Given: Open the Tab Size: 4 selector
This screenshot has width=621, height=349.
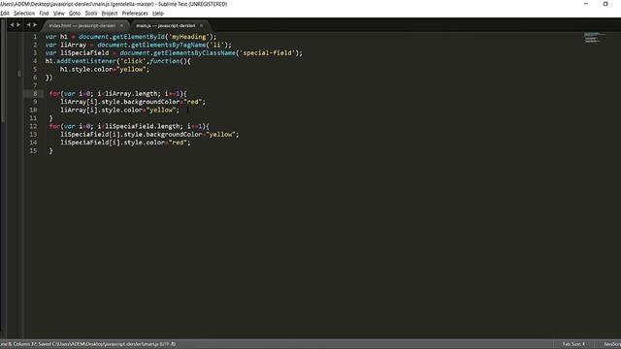Looking at the screenshot, I should click(x=573, y=344).
